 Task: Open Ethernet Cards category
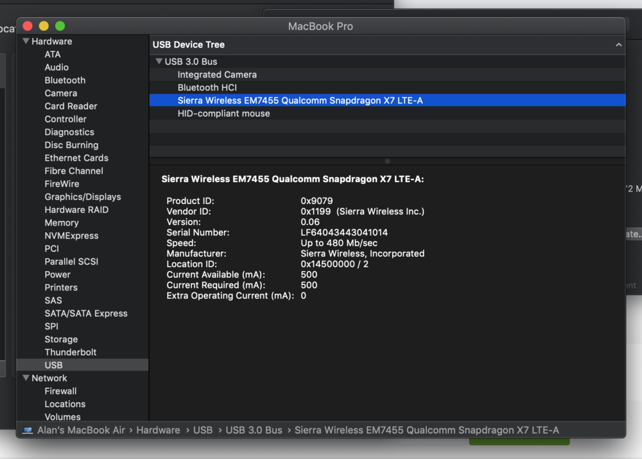tap(76, 158)
